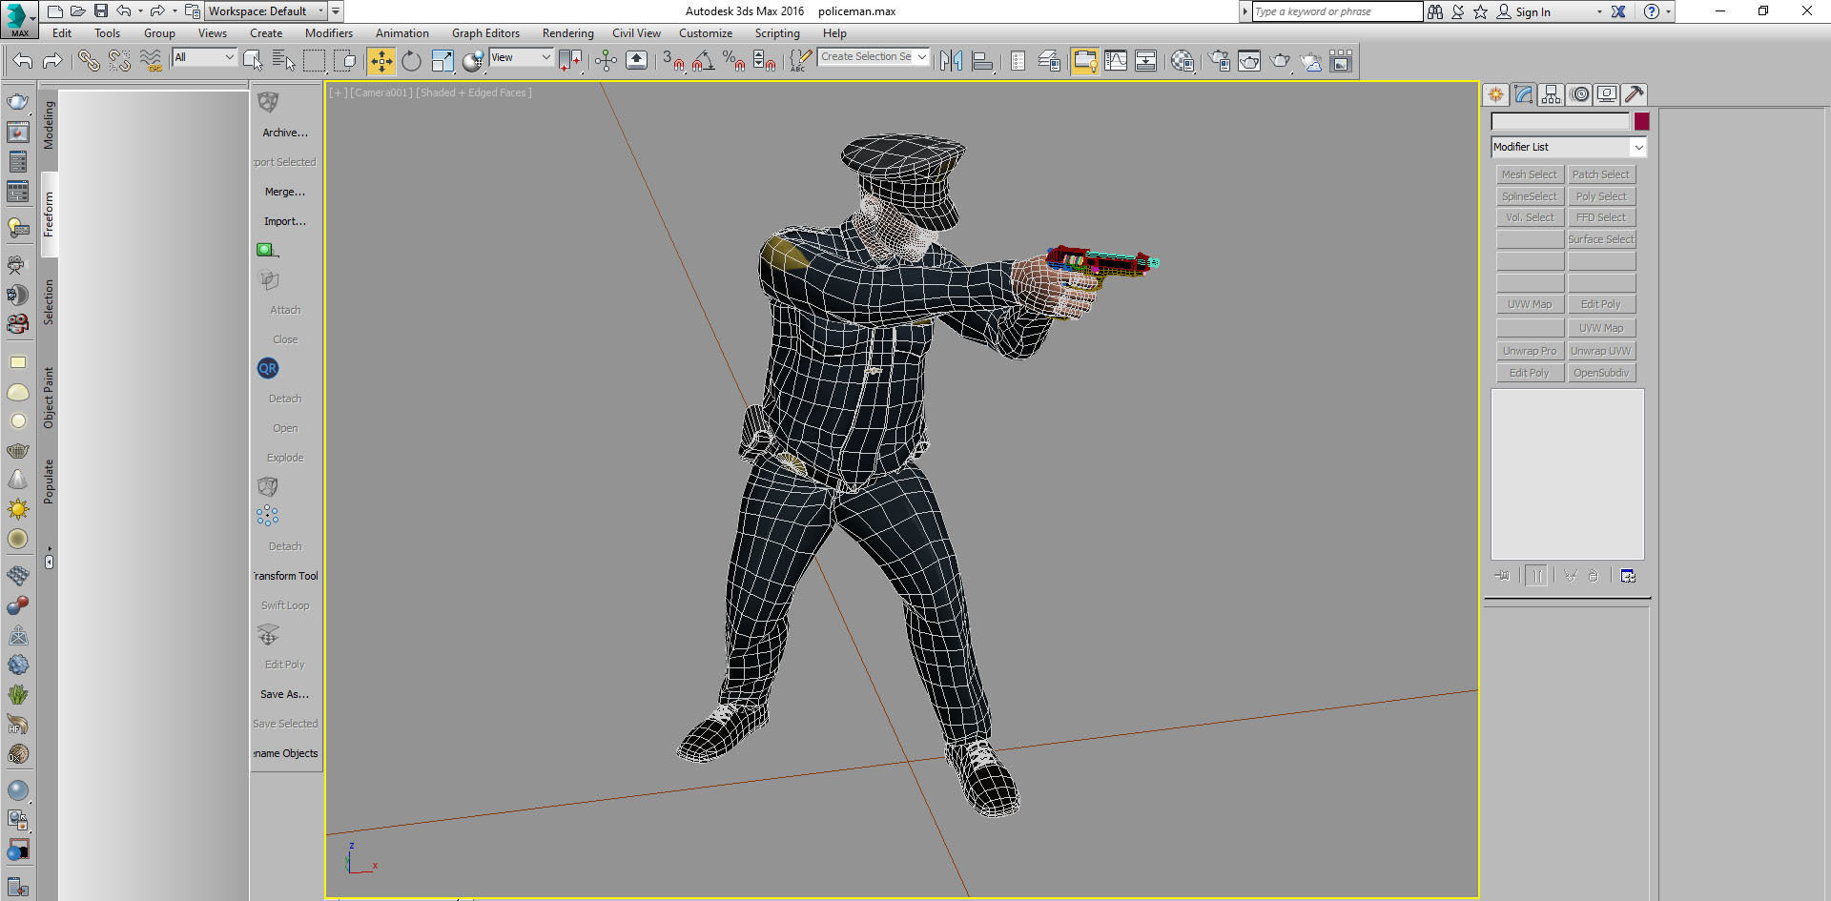
Task: Click Select by Name icon
Action: click(283, 60)
